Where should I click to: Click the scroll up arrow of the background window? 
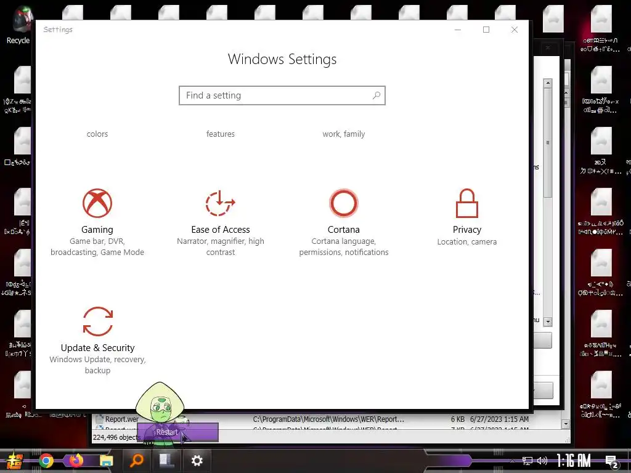pos(547,83)
